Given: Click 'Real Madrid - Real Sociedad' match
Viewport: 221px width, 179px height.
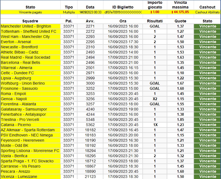Looking at the screenshot, I should [x=31, y=58].
